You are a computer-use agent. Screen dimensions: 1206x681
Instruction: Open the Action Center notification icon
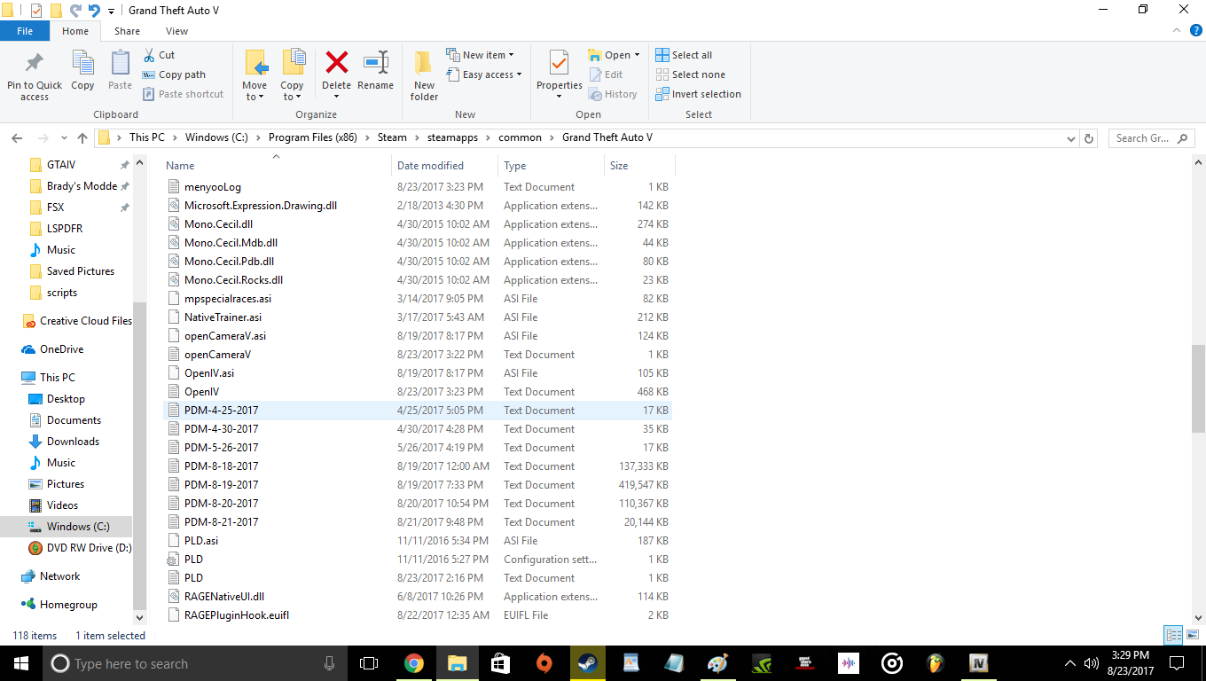click(1177, 663)
